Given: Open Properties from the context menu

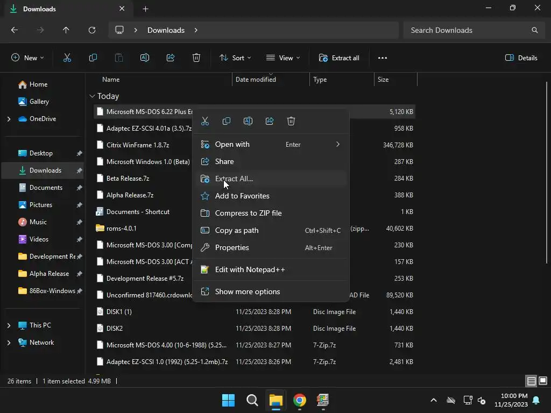Looking at the screenshot, I should [x=271, y=247].
